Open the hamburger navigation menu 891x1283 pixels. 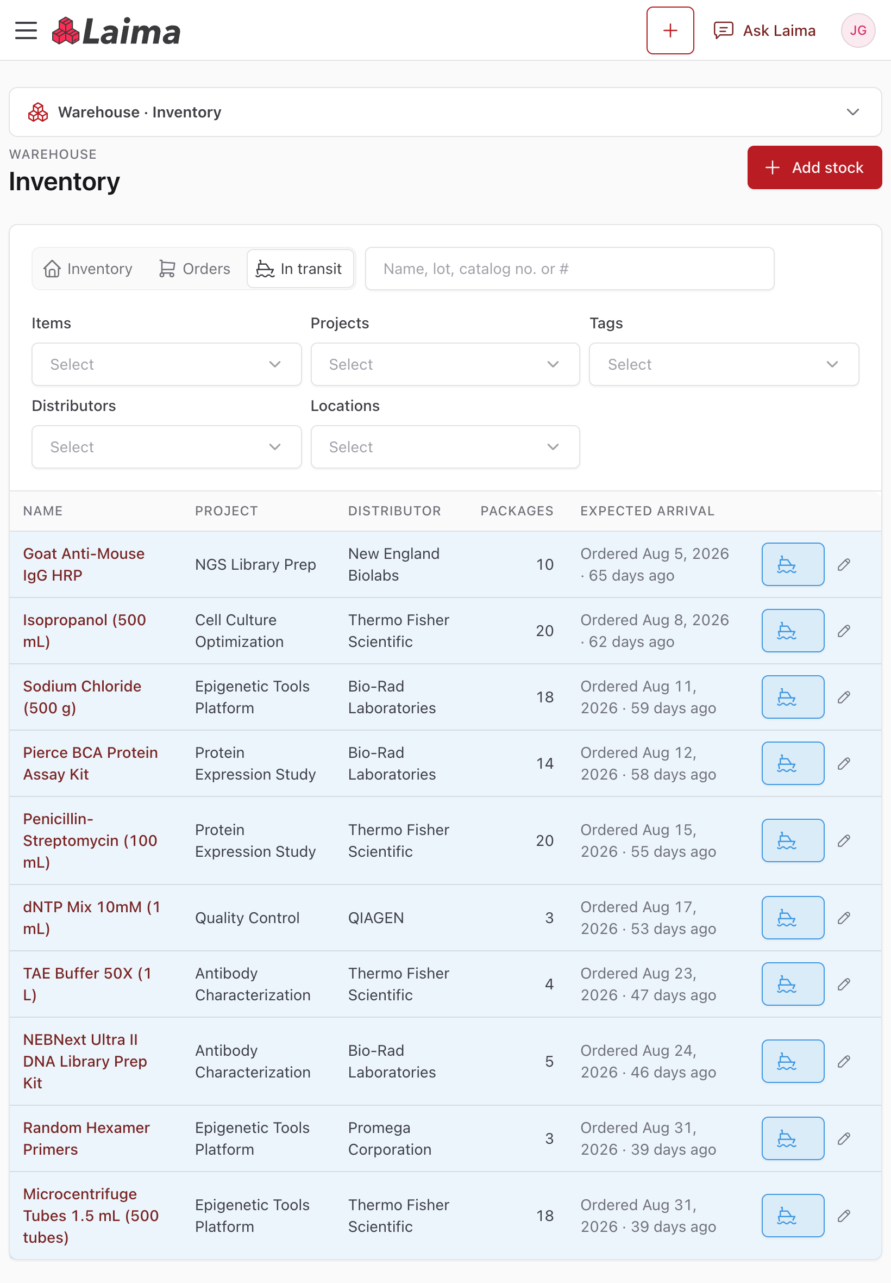pyautogui.click(x=26, y=31)
